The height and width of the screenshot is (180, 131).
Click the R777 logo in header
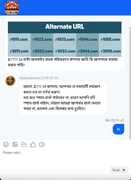point(12,8)
